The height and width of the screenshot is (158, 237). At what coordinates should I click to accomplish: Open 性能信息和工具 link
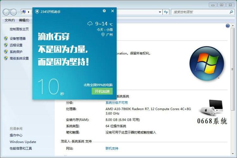(21, 149)
